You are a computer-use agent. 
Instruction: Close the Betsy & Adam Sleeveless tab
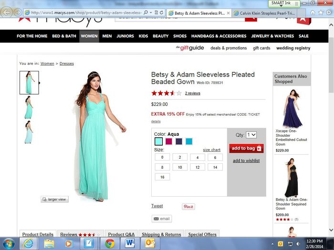228,13
